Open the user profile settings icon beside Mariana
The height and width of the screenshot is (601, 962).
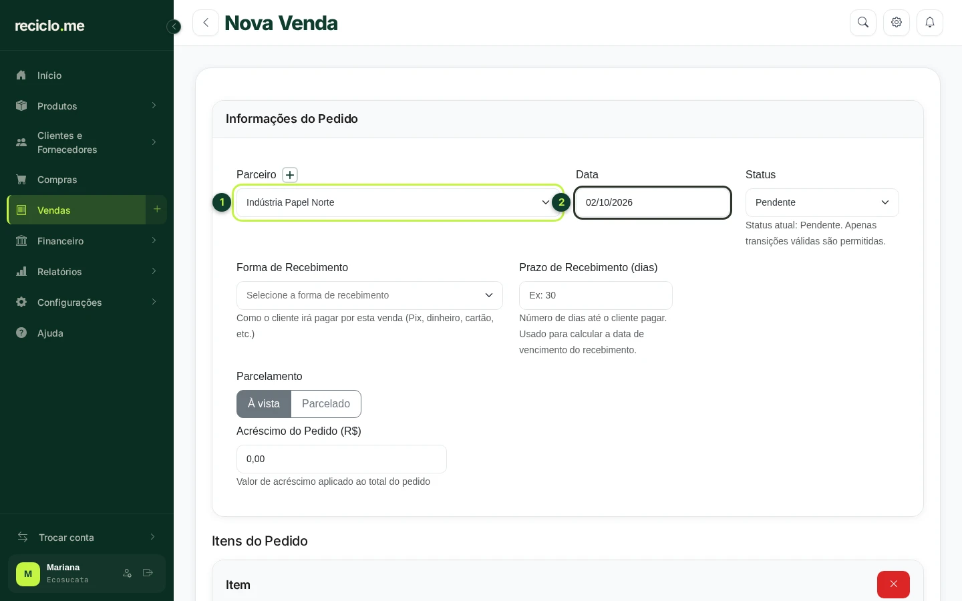tap(127, 574)
